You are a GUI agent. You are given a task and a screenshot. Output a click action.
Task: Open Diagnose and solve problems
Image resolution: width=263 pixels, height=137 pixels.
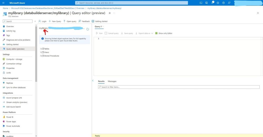[18, 40]
